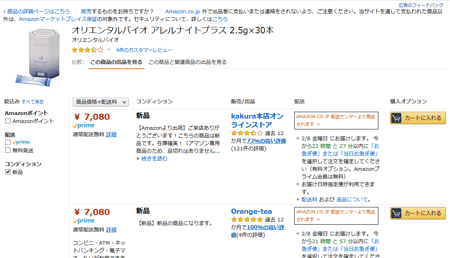Screen dimensions: 450x258
Task: Select the この商品の出品を見る tab
Action: click(x=116, y=62)
